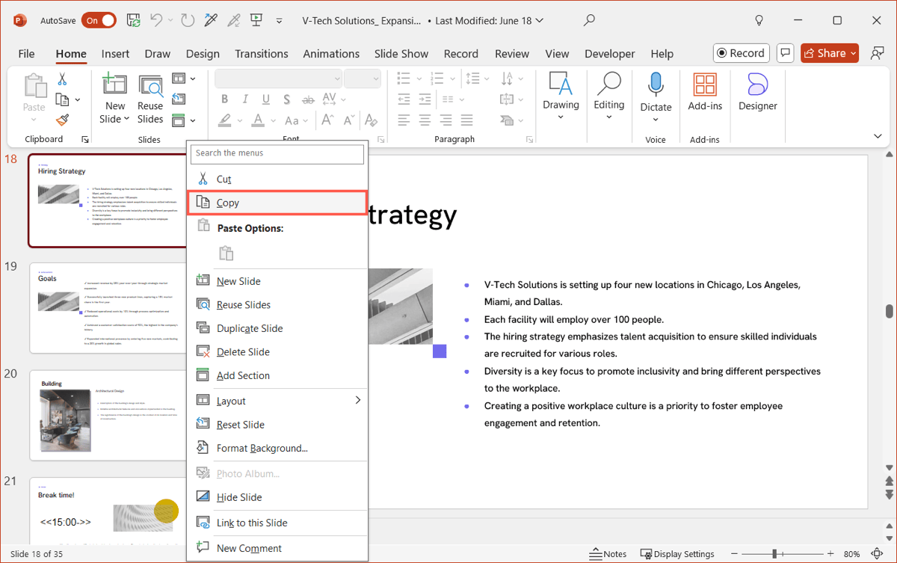Toggle Align Left in Paragraph group
Image resolution: width=897 pixels, height=563 pixels.
tap(404, 120)
